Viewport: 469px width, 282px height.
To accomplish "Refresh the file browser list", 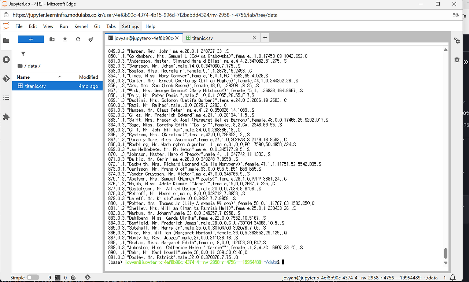I will tap(78, 39).
